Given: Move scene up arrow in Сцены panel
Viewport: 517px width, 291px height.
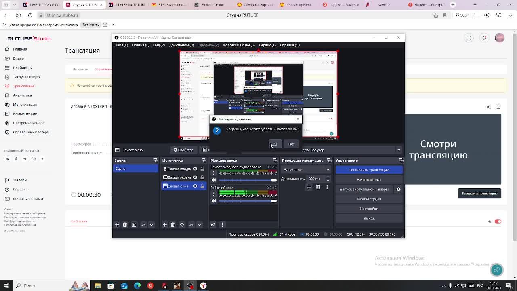Looking at the screenshot, I should [x=143, y=225].
